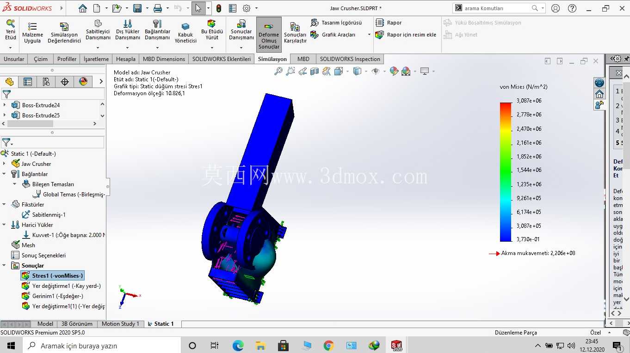Open Bağlantılar Danışmanı tool

tap(157, 30)
